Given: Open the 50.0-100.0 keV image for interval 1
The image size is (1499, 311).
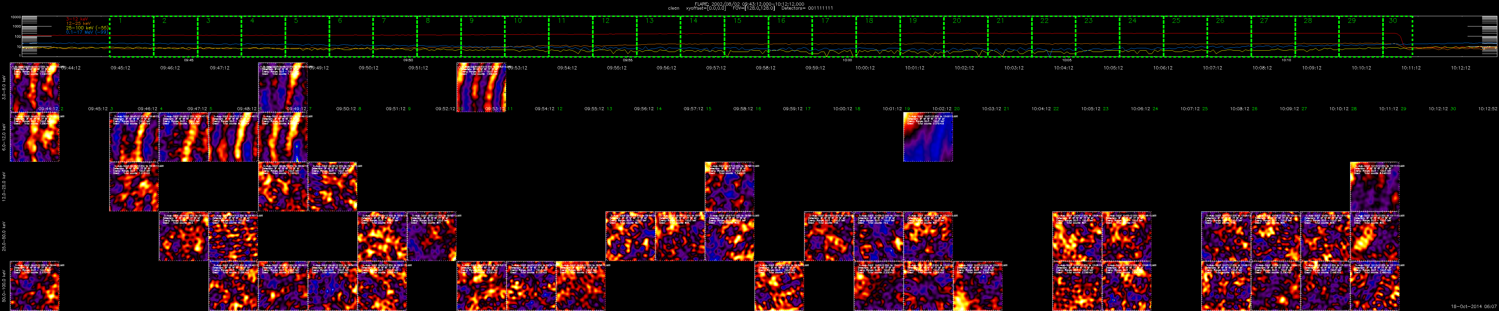Looking at the screenshot, I should (x=35, y=286).
